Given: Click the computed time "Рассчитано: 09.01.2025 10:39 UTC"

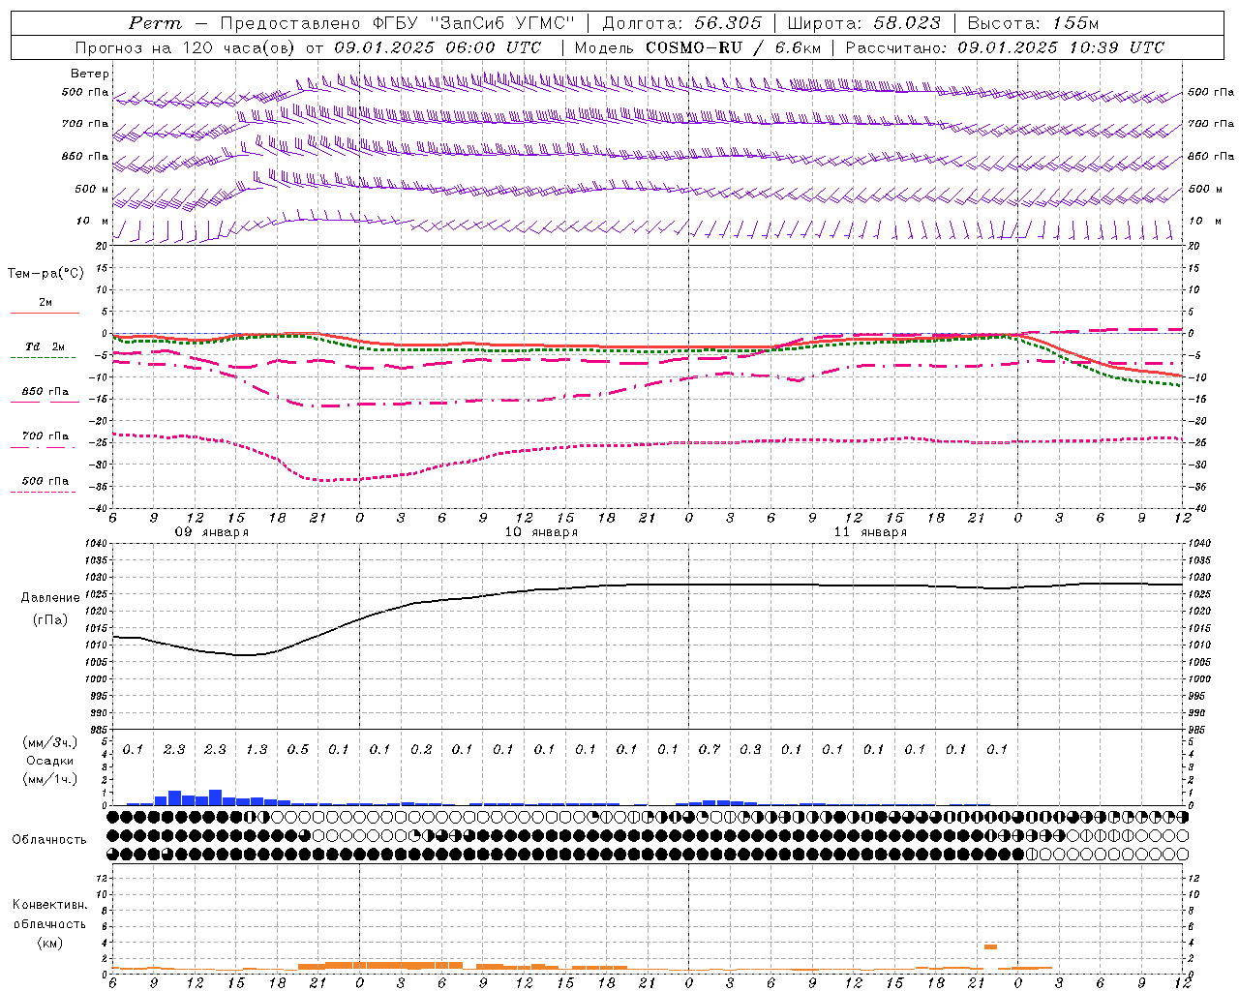Looking at the screenshot, I should coord(1005,47).
